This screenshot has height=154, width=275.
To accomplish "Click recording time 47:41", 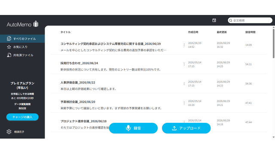I will tap(248, 103).
